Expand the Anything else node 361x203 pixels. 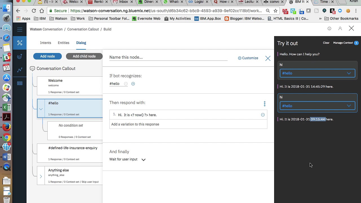tap(41, 176)
